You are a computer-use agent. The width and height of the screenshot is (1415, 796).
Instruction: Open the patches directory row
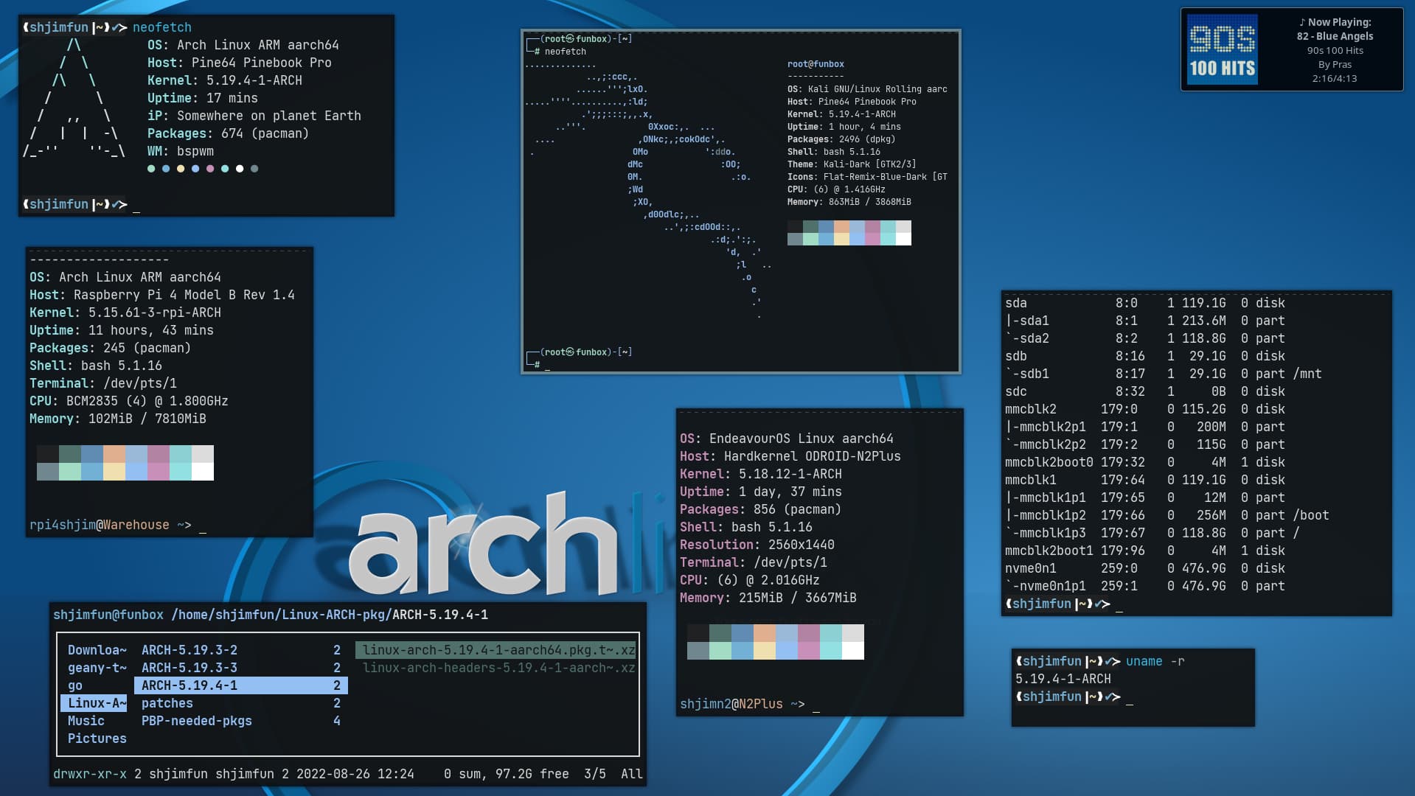240,703
